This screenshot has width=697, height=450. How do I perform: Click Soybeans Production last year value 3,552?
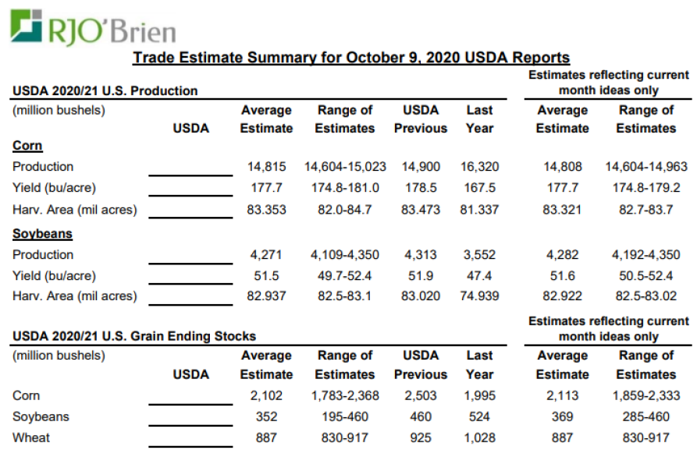[x=480, y=255]
